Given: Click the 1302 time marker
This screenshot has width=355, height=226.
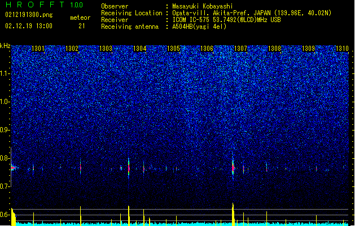Looking at the screenshot, I should coord(72,49).
